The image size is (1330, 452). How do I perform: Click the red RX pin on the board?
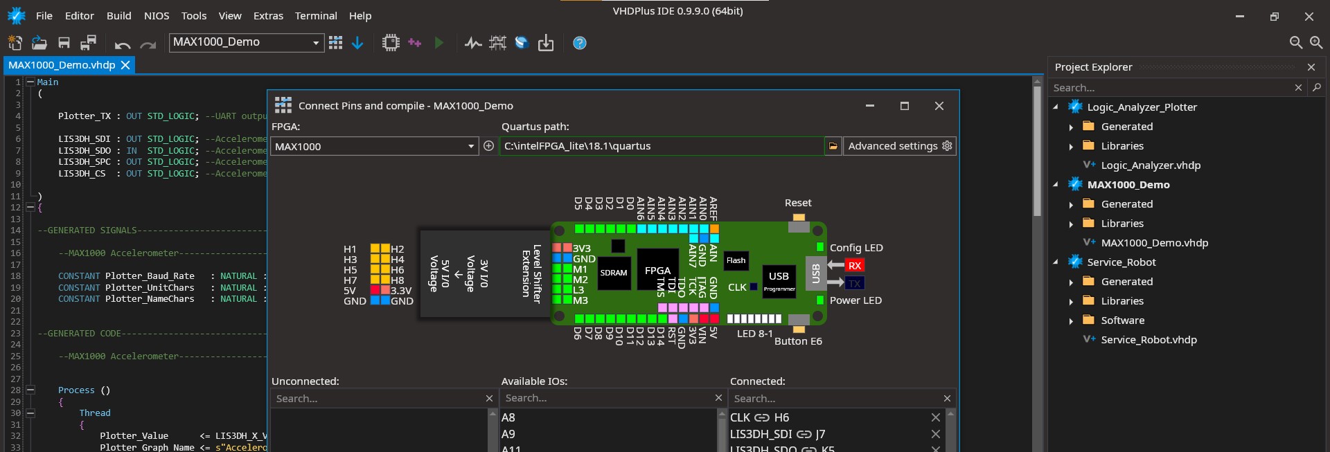click(855, 266)
